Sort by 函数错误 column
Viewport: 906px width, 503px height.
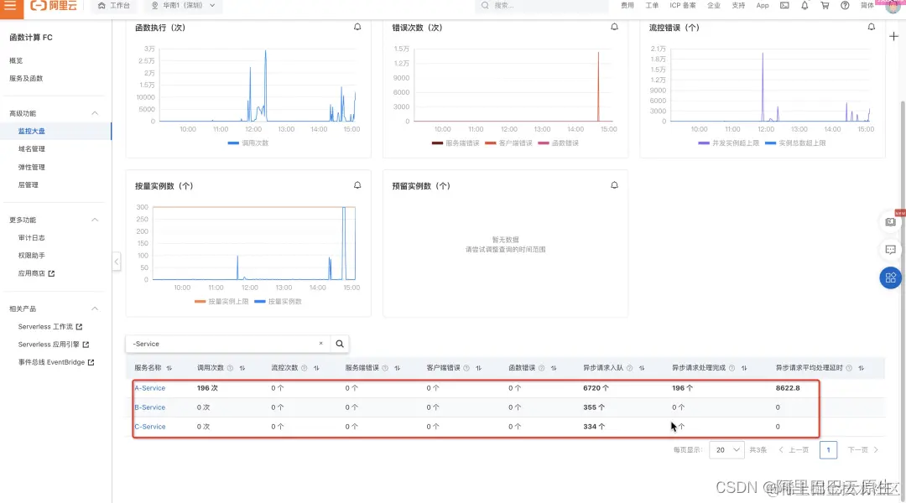[554, 368]
